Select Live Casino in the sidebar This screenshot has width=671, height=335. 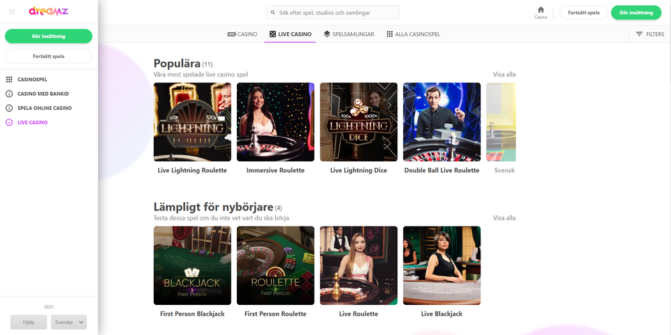(32, 123)
